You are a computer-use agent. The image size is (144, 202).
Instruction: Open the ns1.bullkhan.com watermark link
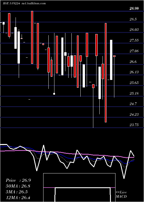(x=33, y=3)
